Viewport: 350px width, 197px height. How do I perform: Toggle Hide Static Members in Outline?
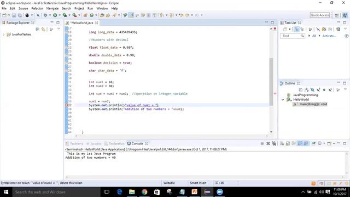tap(318, 90)
